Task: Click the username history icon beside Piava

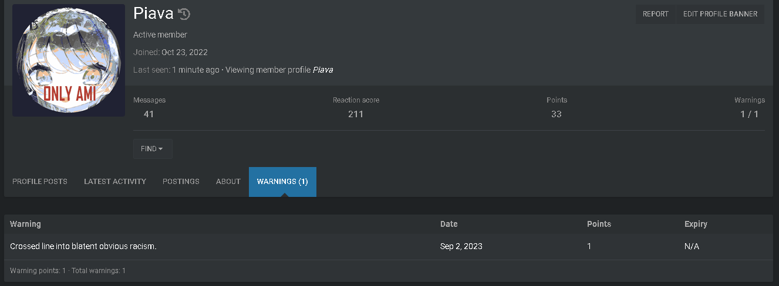Action: click(184, 14)
